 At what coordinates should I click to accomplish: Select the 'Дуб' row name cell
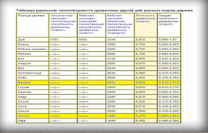pyautogui.click(x=21, y=40)
